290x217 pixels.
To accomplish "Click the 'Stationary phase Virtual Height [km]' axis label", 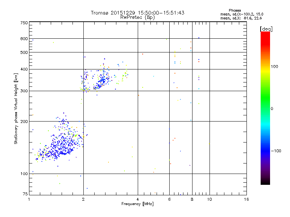I will [16, 109].
